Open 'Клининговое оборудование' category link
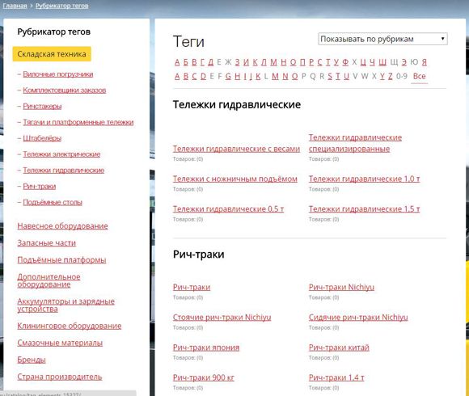Image resolution: width=469 pixels, height=396 pixels. [69, 326]
